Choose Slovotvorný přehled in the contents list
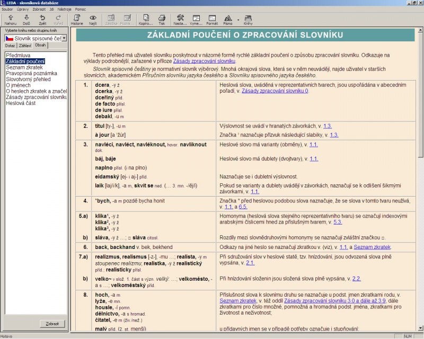The width and height of the screenshot is (424, 339). point(28,79)
